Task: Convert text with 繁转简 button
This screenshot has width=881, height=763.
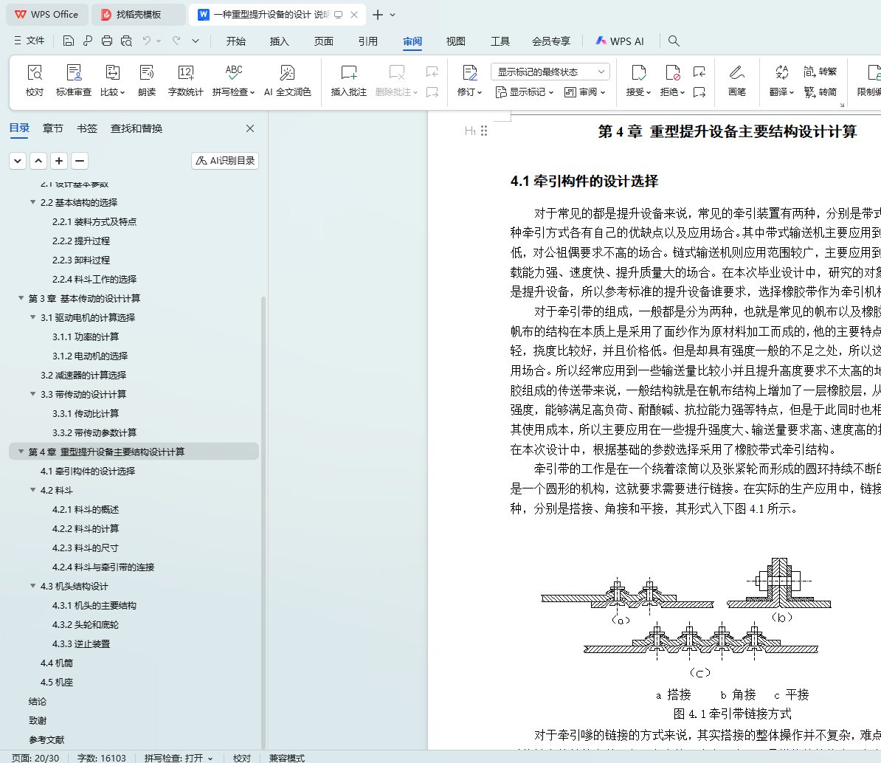Action: 820,92
